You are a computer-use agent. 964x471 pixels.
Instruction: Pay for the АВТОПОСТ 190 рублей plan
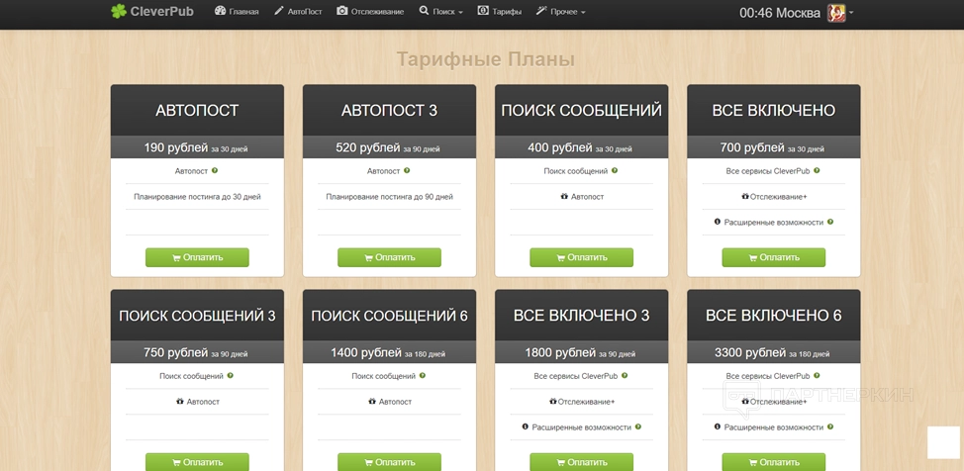click(x=197, y=257)
